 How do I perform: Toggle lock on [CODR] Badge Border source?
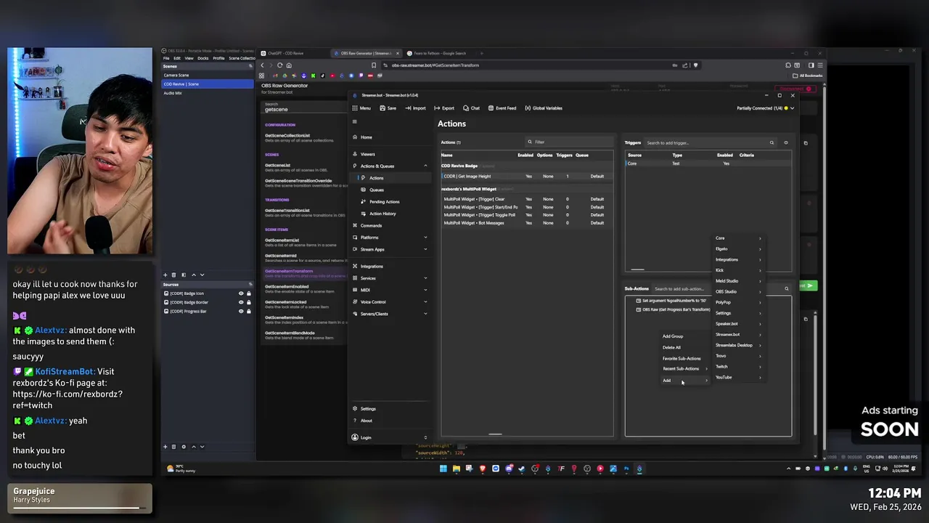tap(249, 302)
